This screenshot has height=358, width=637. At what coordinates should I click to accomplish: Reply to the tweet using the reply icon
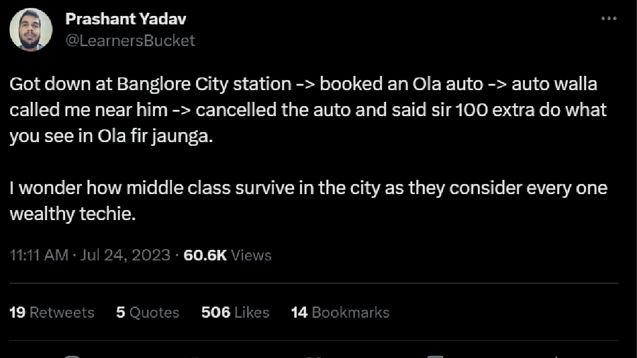(72, 355)
